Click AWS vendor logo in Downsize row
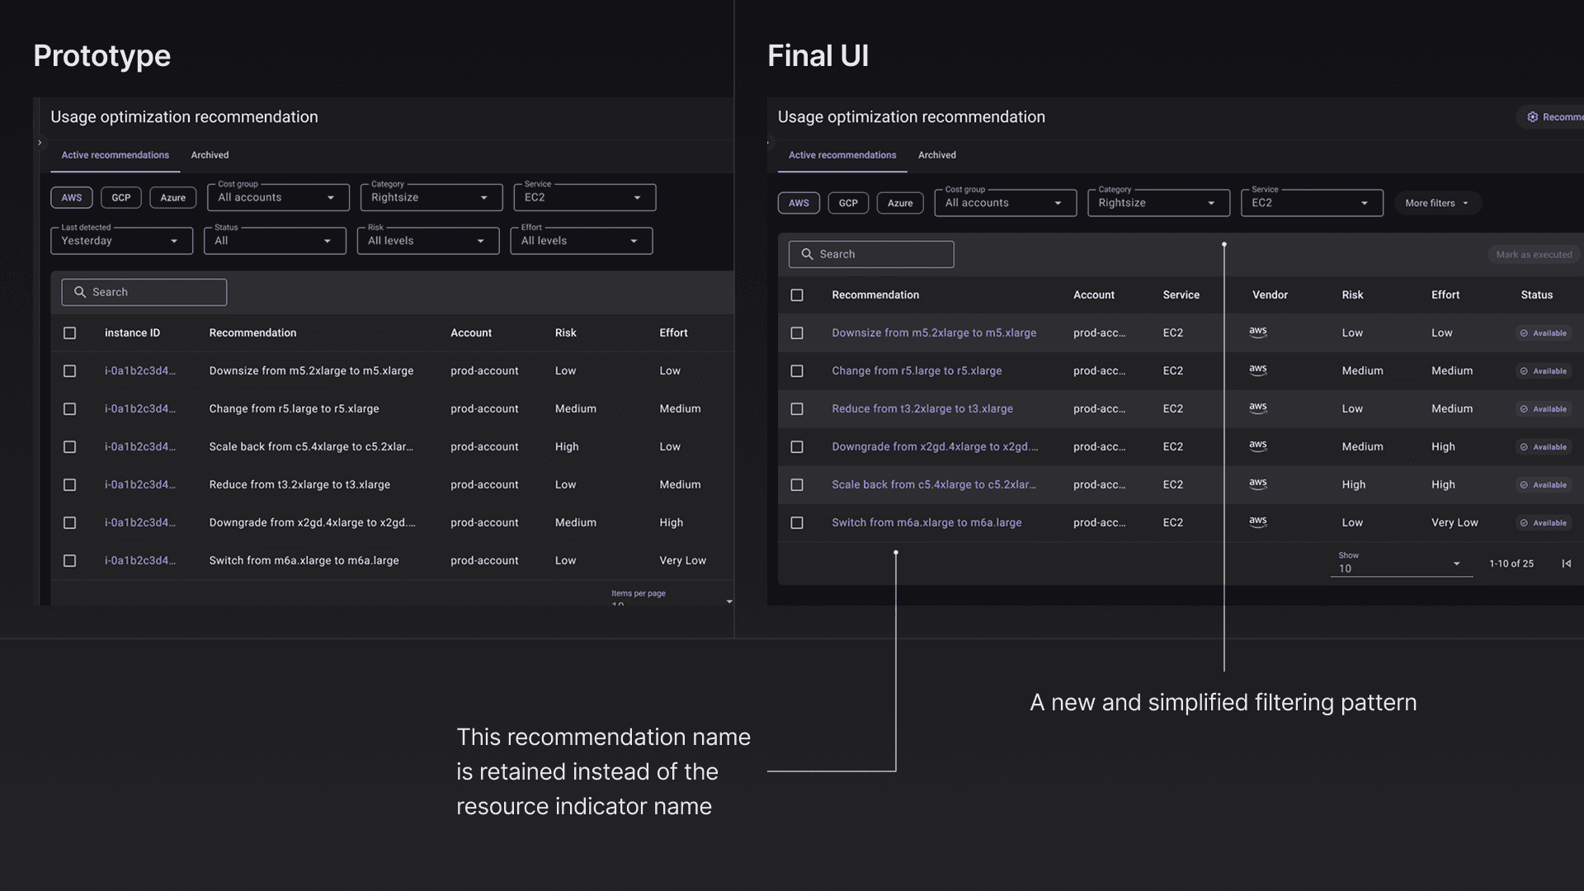The width and height of the screenshot is (1584, 891). tap(1257, 332)
